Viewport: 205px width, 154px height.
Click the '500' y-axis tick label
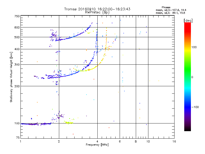17,37
